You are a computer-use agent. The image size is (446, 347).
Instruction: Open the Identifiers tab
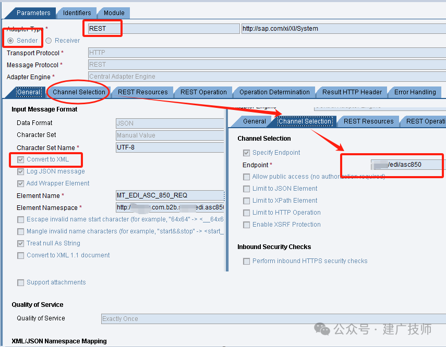77,13
